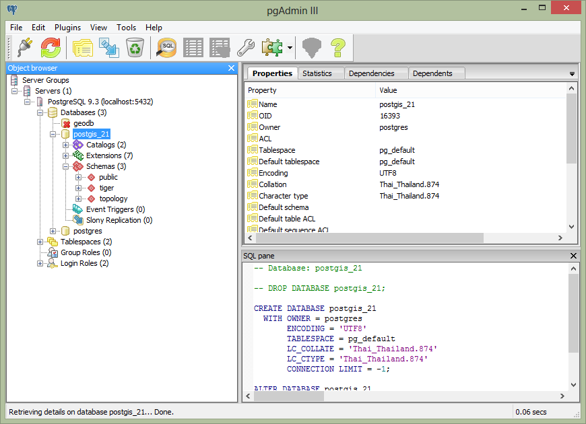Switch to the Dependents tab
This screenshot has height=424, width=586.
click(x=432, y=73)
